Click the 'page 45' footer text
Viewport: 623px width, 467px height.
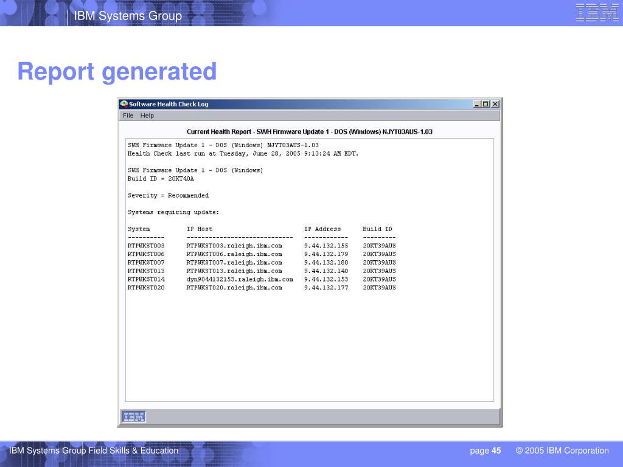click(x=485, y=451)
